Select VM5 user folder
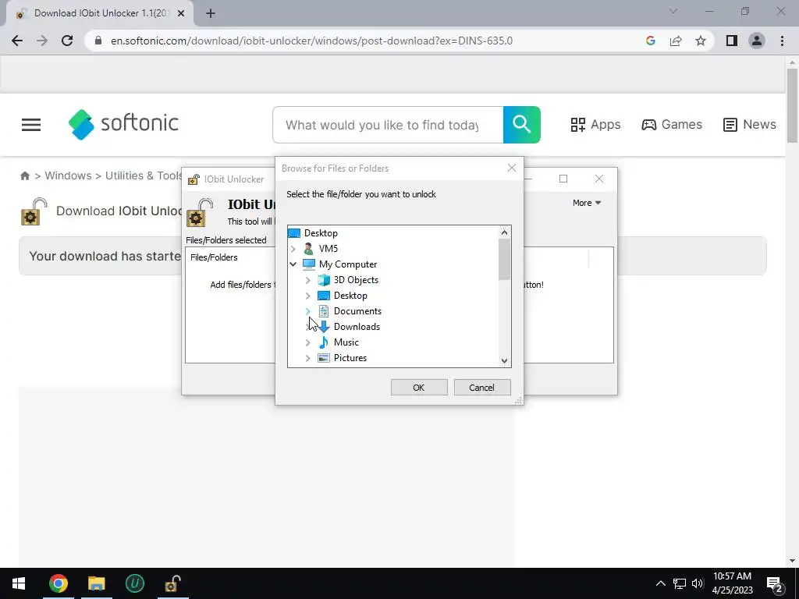 point(328,249)
